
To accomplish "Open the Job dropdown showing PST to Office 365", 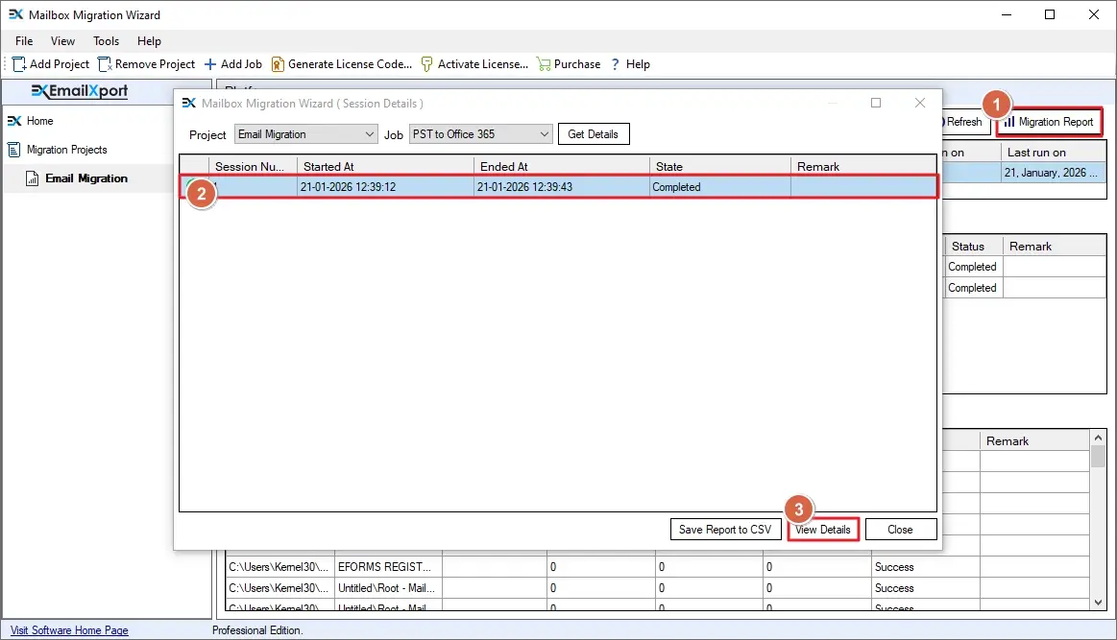I will [480, 134].
